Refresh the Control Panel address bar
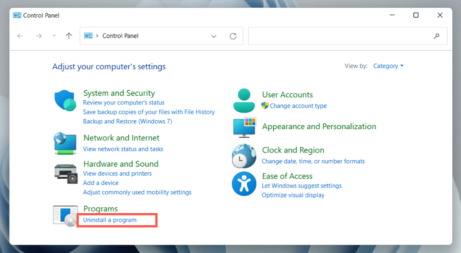The width and height of the screenshot is (461, 253). (233, 36)
